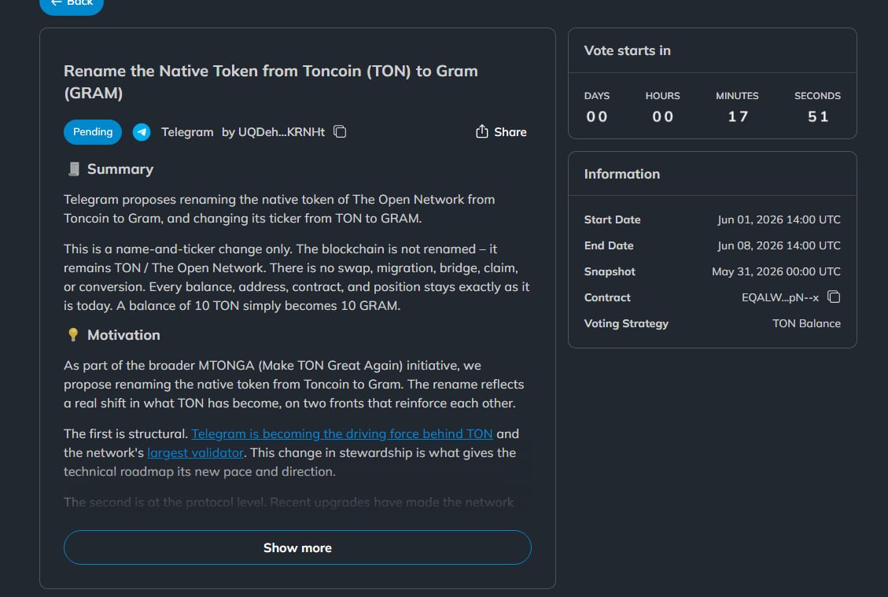The height and width of the screenshot is (597, 888).
Task: Click the minutes countdown value 17
Action: pyautogui.click(x=738, y=116)
